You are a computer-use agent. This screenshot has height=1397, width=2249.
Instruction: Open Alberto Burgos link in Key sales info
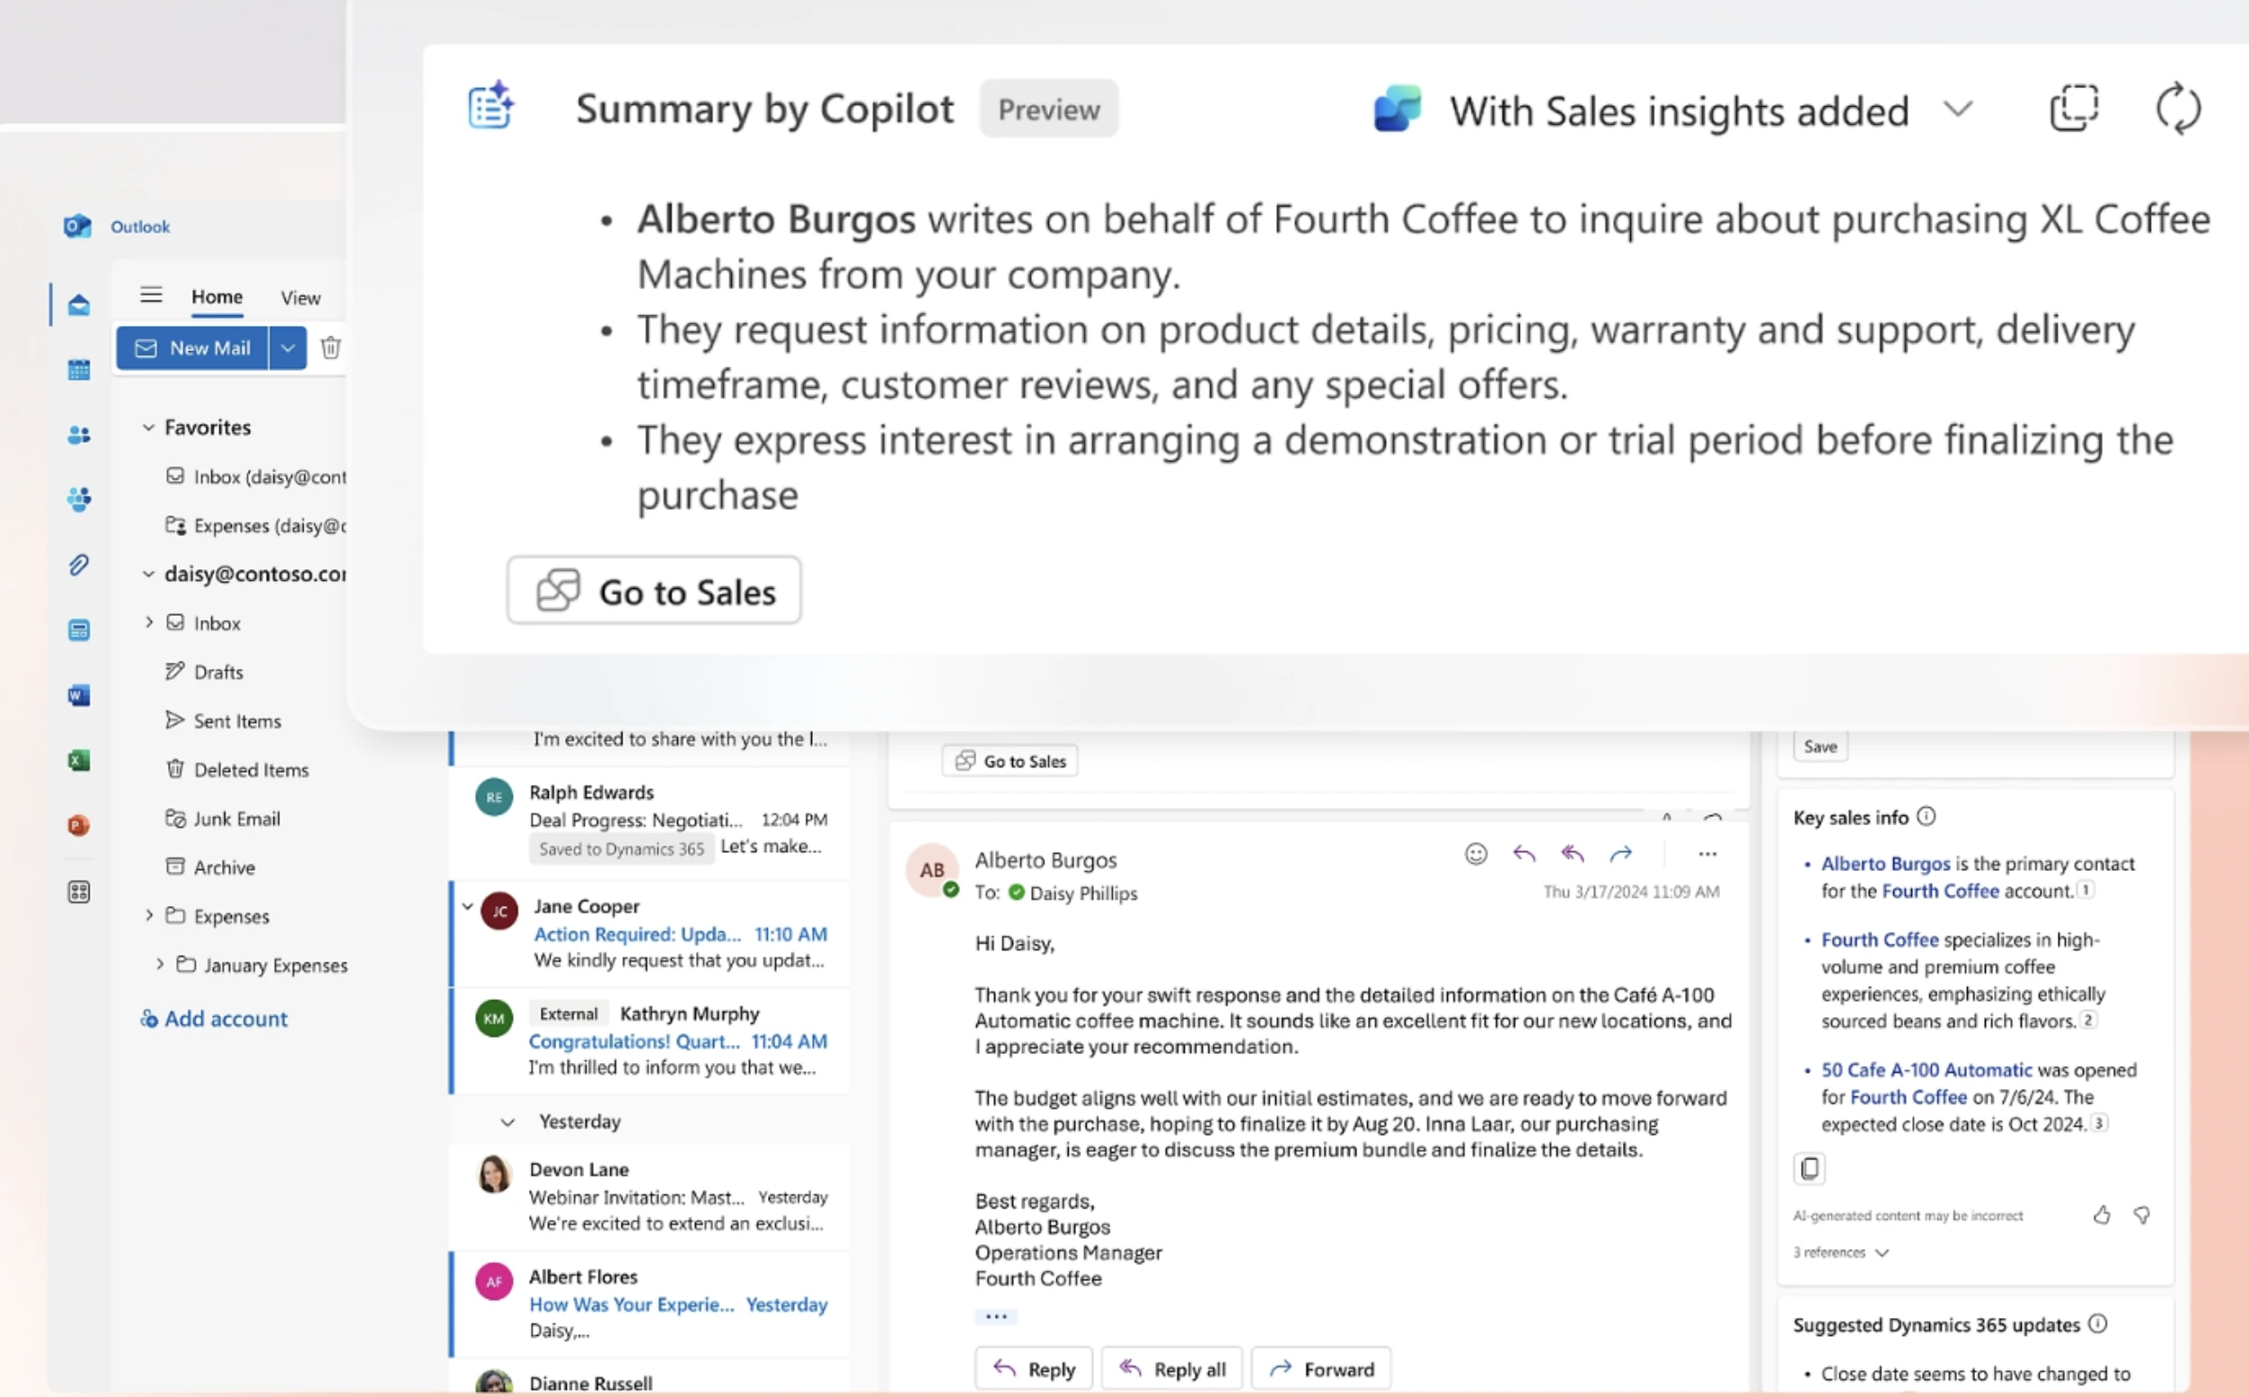1886,863
